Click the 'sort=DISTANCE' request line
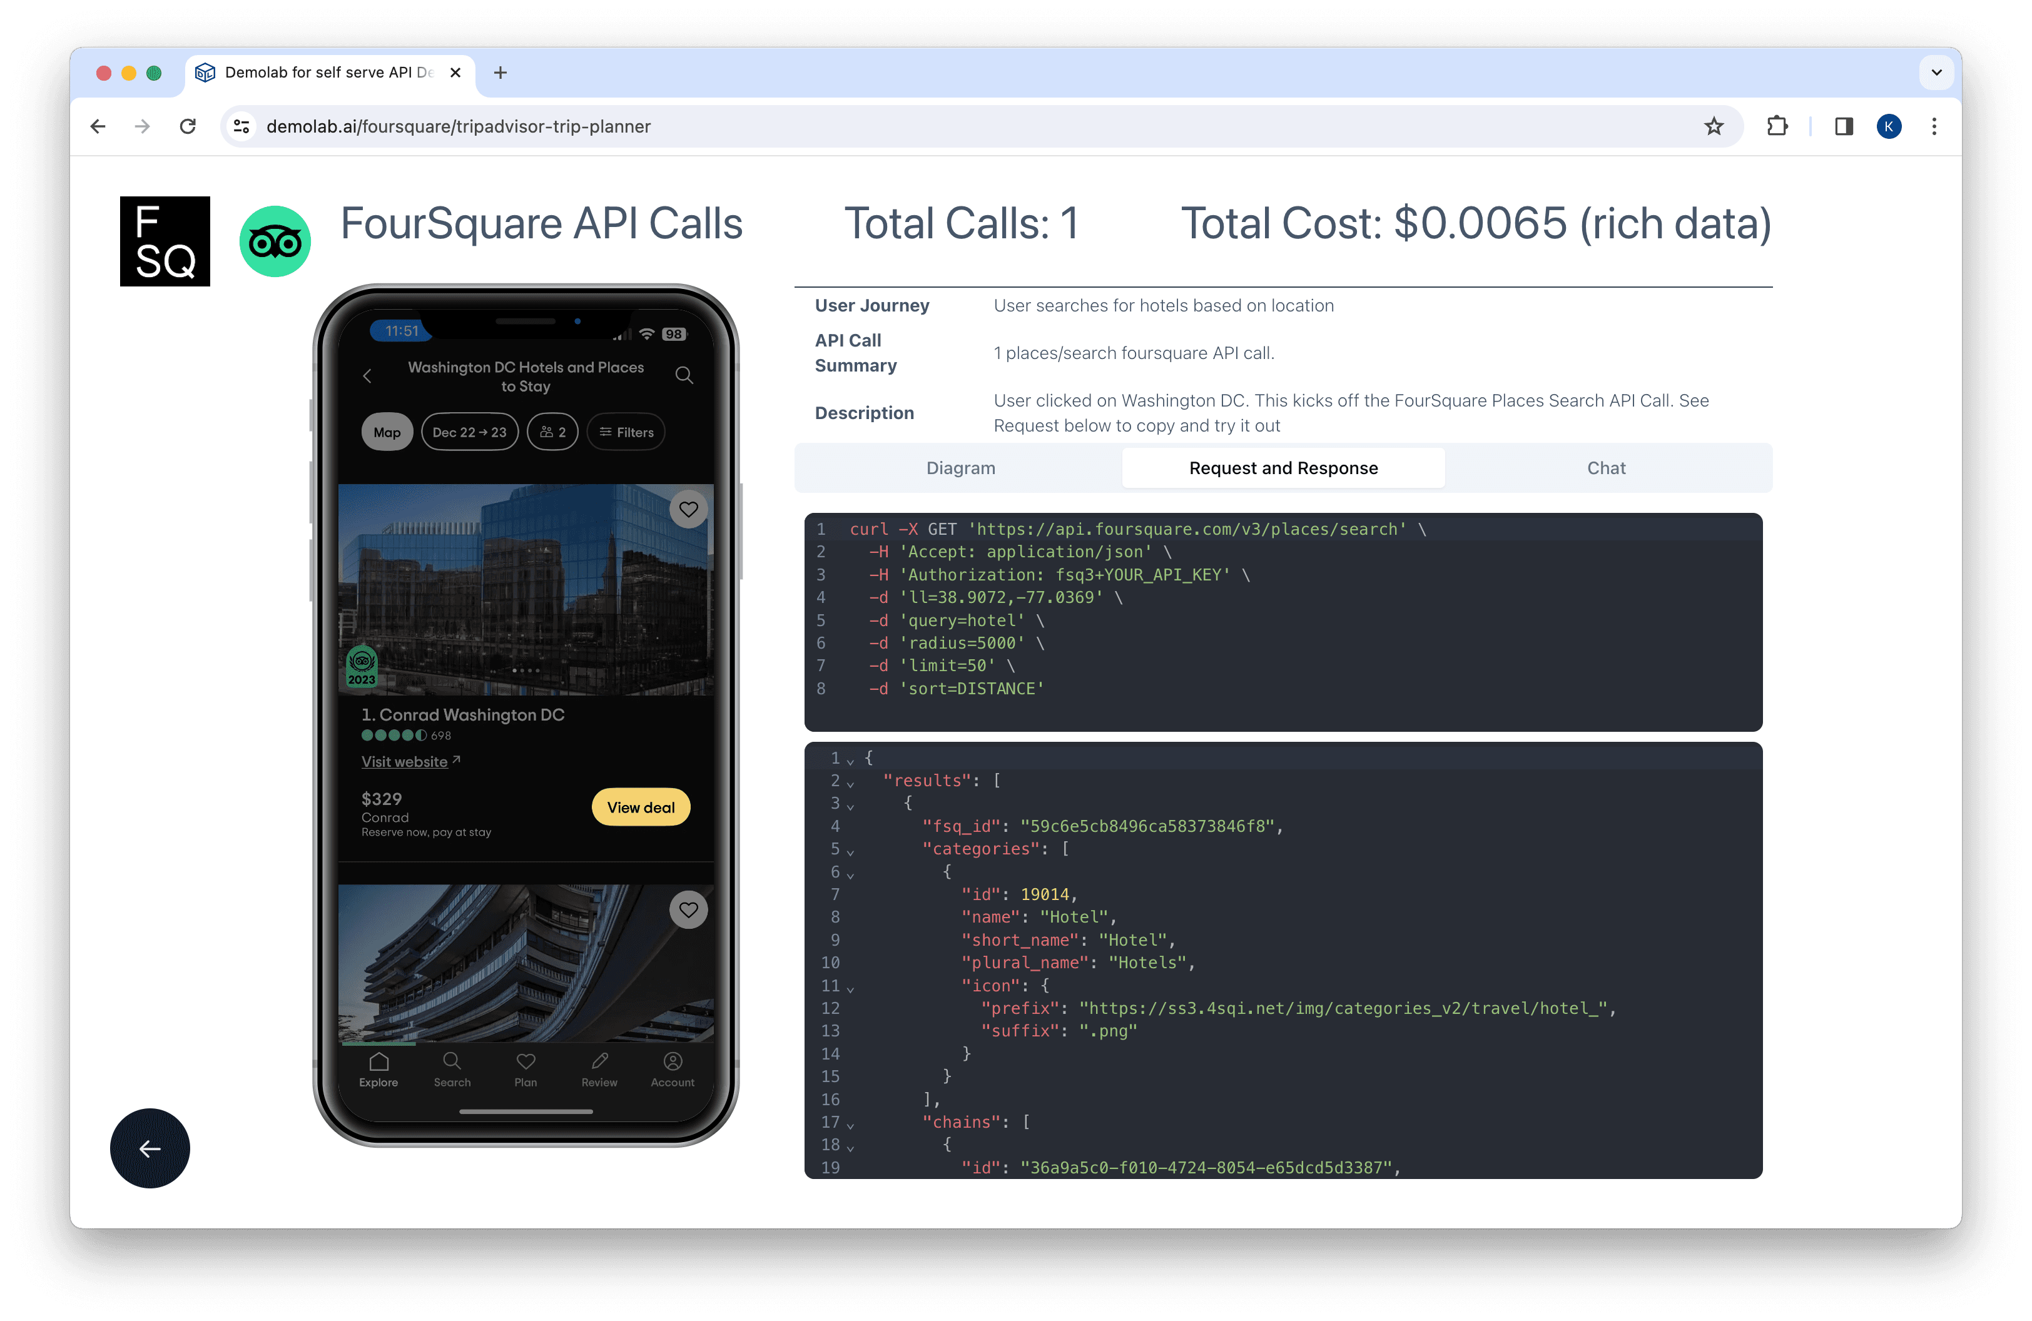 click(957, 689)
